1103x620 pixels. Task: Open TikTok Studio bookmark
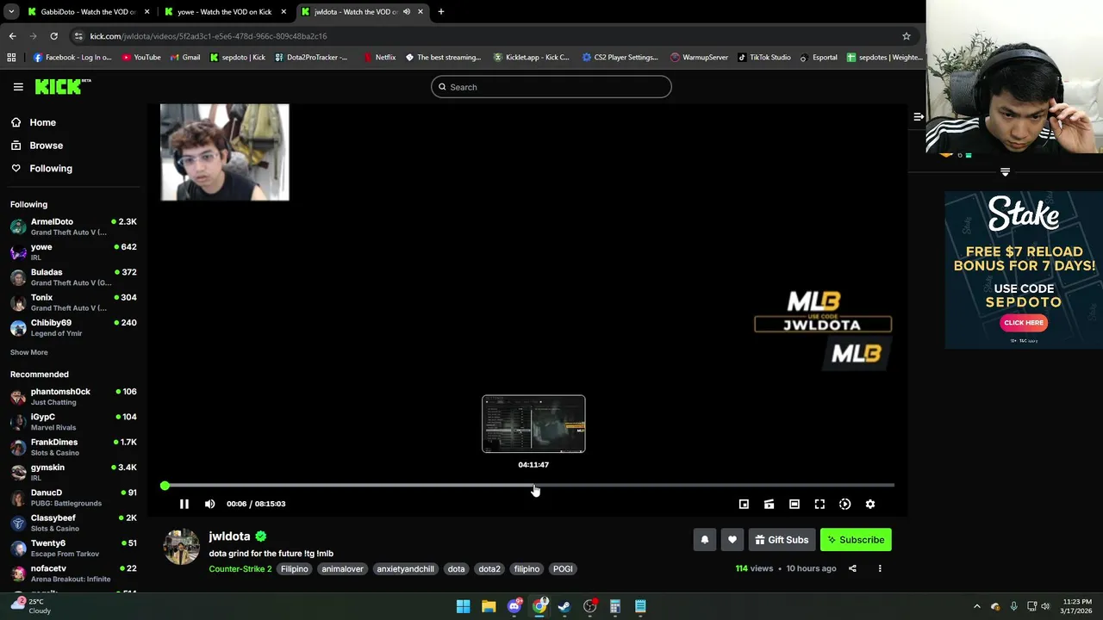pos(763,58)
